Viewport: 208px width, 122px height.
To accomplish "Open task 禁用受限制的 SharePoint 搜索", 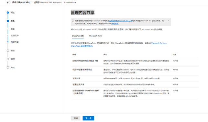I will tap(86, 92).
